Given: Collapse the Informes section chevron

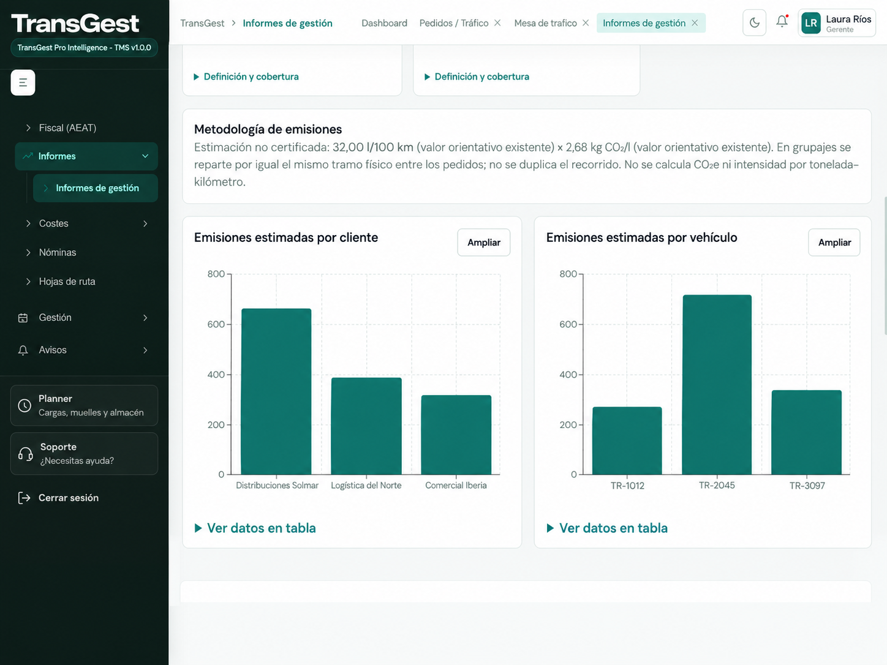Looking at the screenshot, I should point(145,156).
